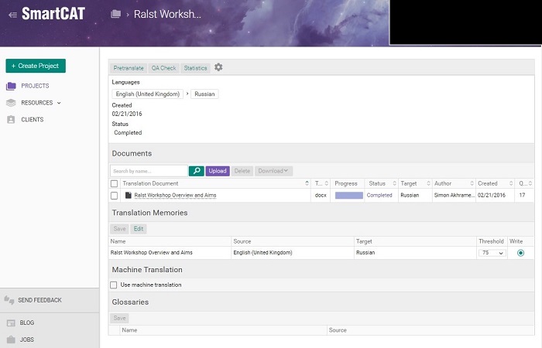Click the translation memory name Ralst Workshop row

tap(152, 253)
